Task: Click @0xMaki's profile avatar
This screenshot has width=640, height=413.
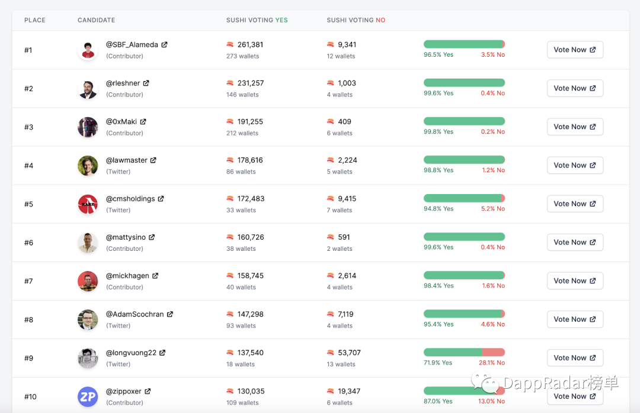Action: [x=88, y=127]
